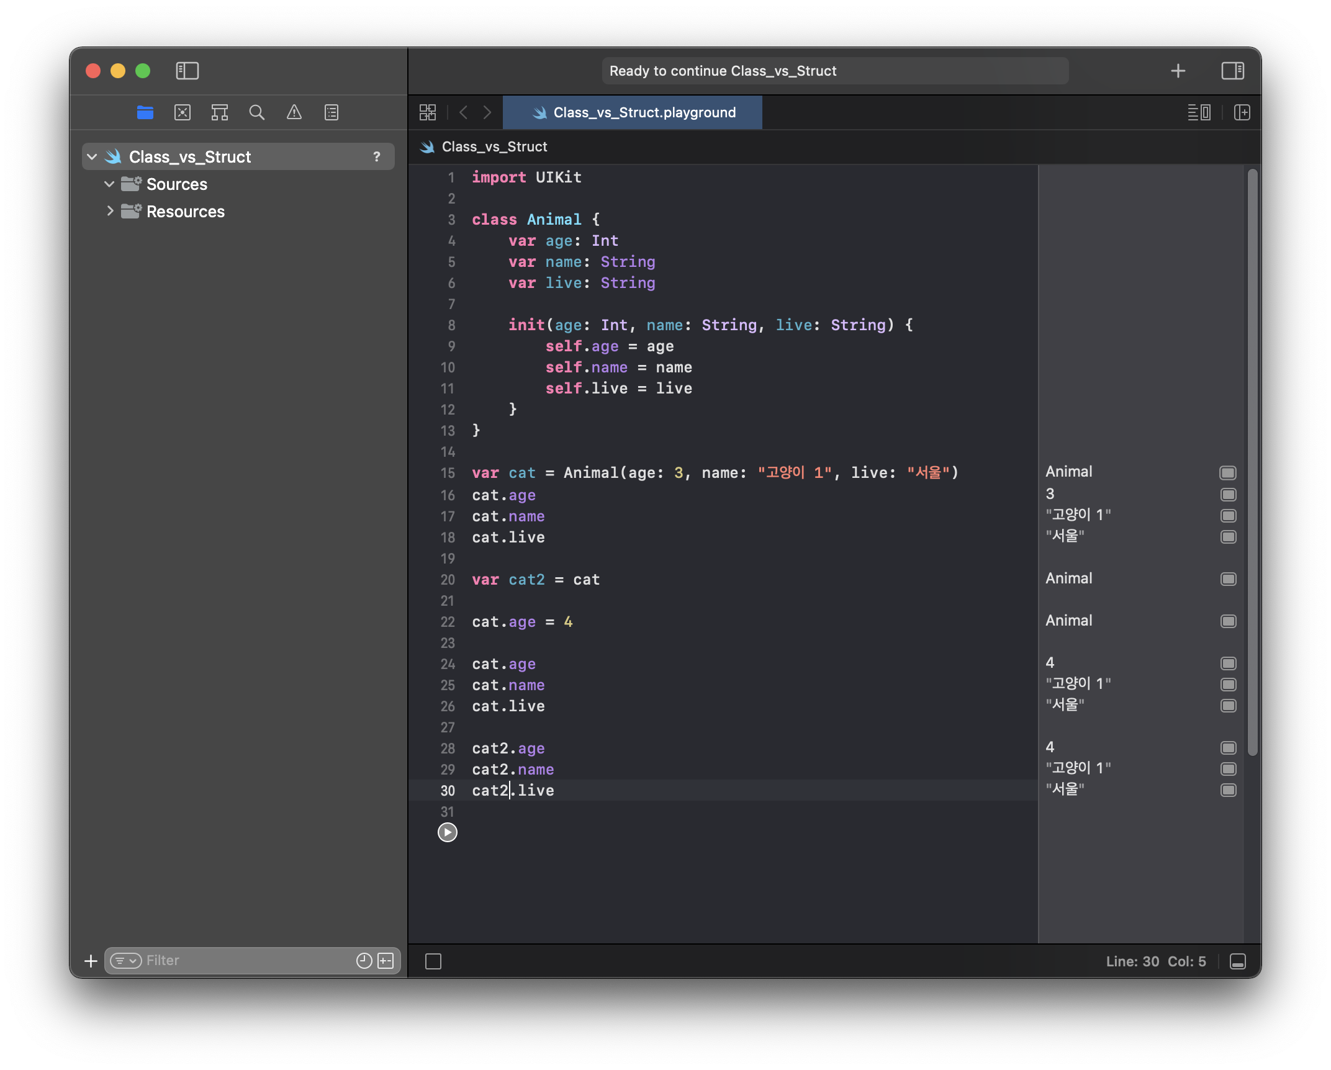Click the vertical editor scrollbar
Screen dimensions: 1331x1070
pyautogui.click(x=1252, y=462)
